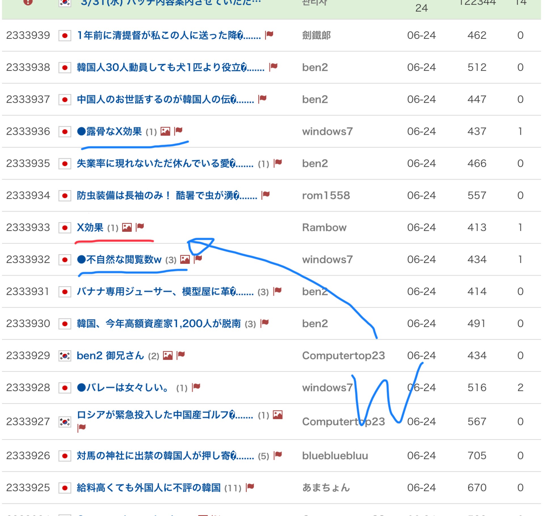This screenshot has height=516, width=545.
Task: Open post ロシアが緊急投入した中国産ゴルフ
Action: 165,415
